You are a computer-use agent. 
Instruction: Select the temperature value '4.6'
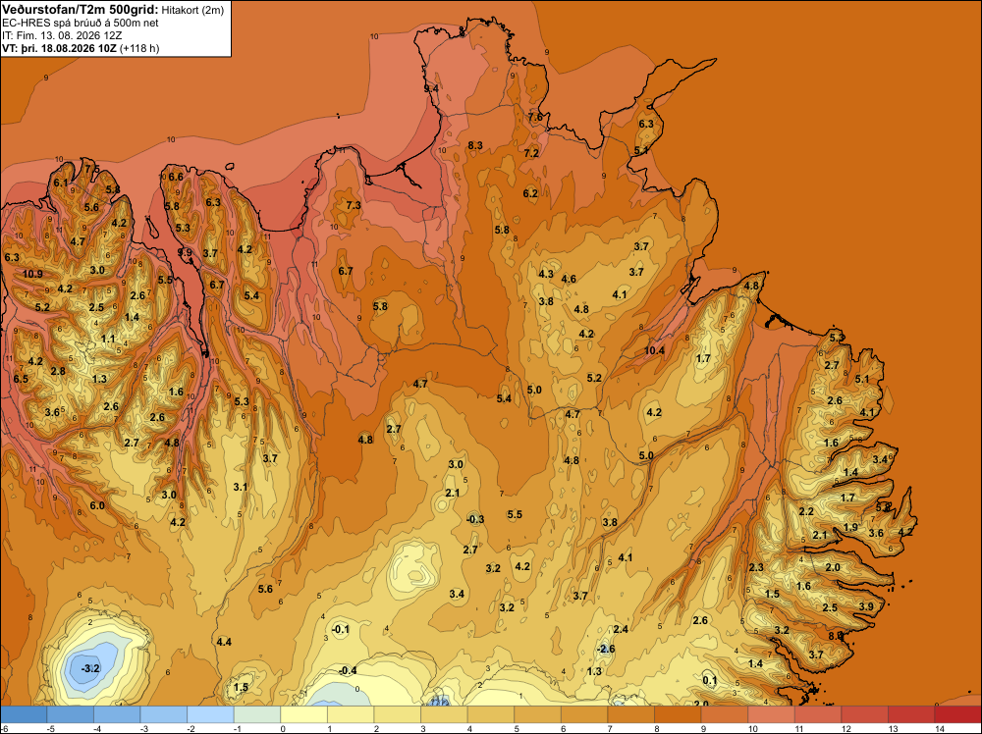tap(569, 279)
